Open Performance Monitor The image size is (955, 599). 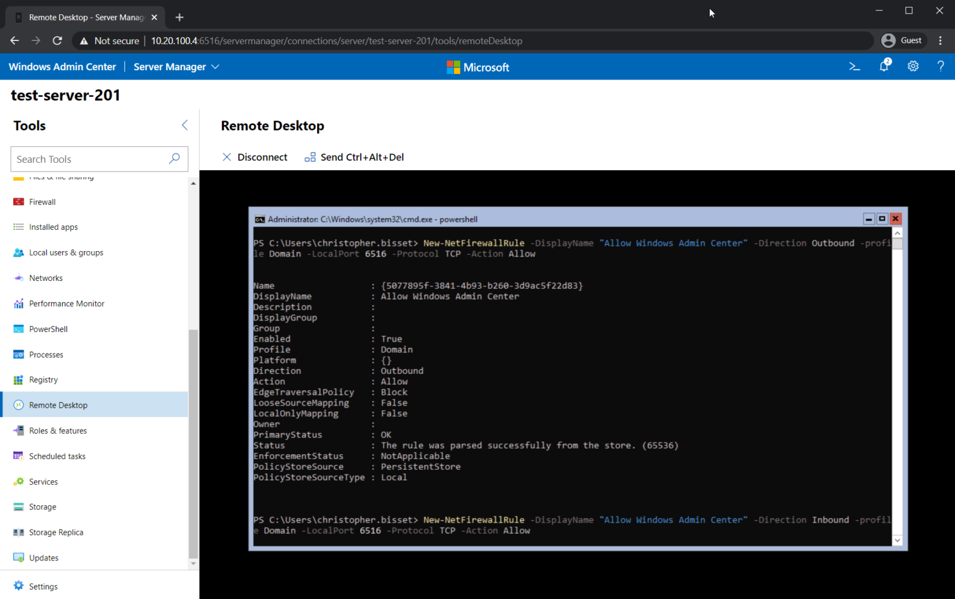tap(67, 303)
